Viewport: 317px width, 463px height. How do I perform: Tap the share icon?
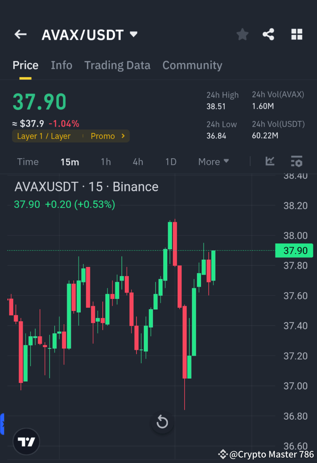pos(269,34)
